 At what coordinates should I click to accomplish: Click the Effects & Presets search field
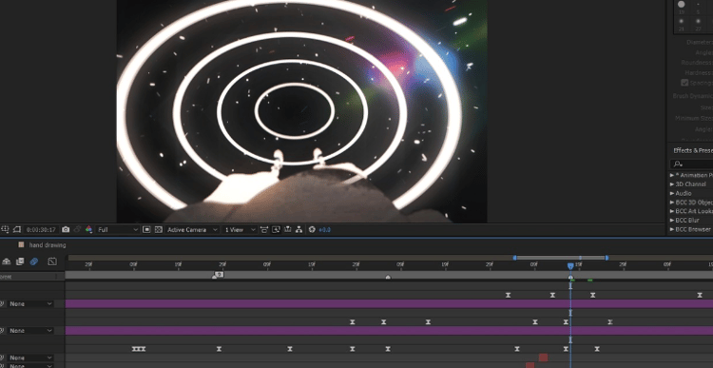pyautogui.click(x=692, y=164)
